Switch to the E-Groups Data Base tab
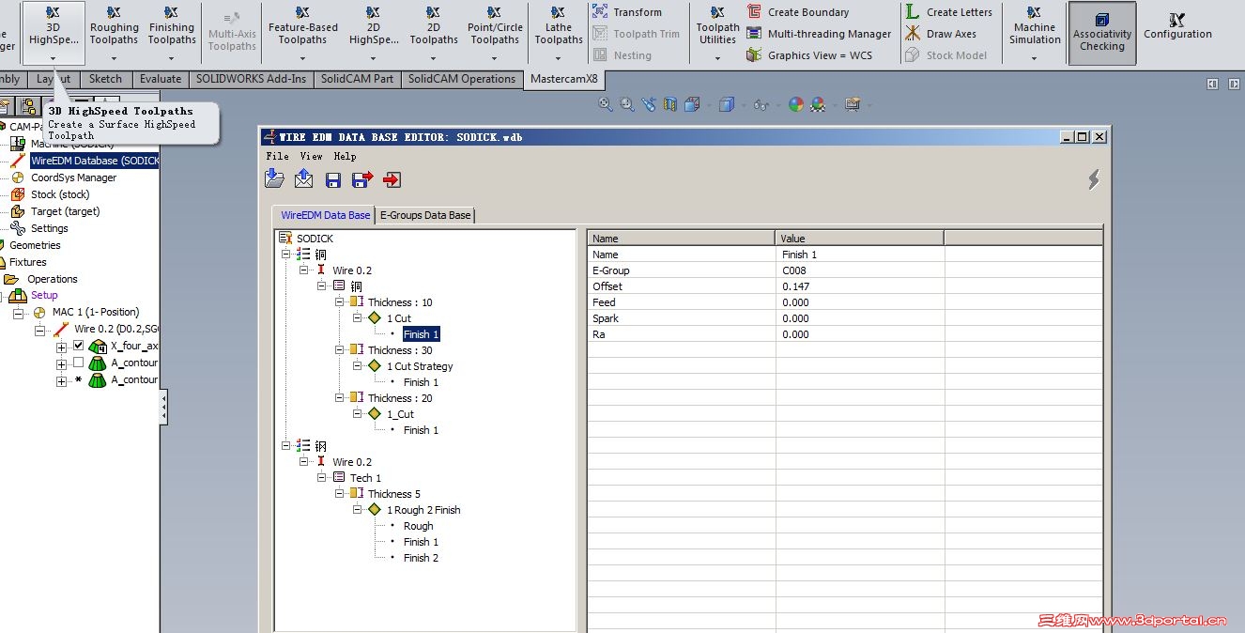 [425, 215]
